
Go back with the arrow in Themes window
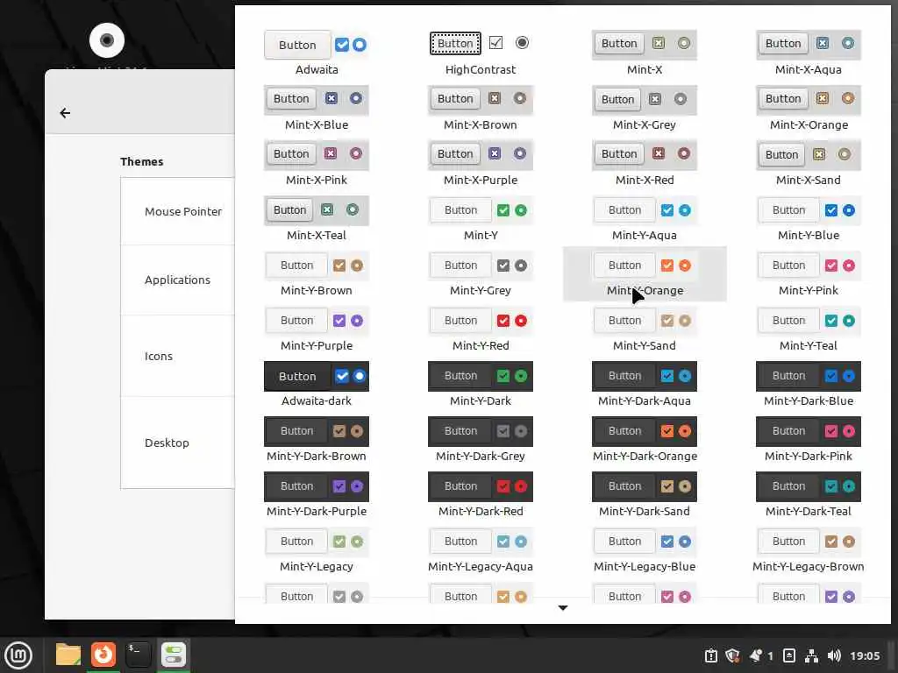(x=65, y=113)
